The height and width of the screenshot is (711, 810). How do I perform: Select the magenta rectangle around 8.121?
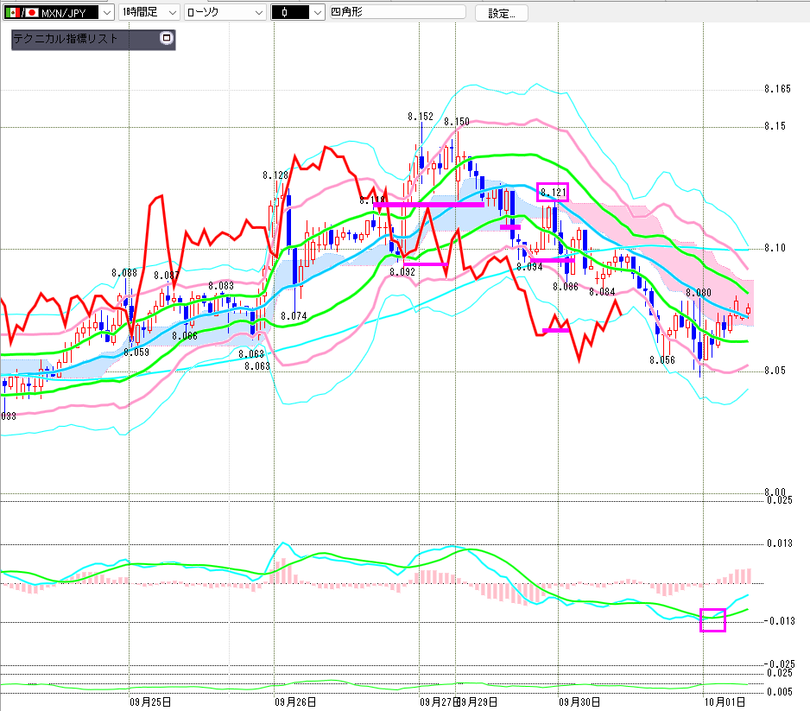[553, 192]
